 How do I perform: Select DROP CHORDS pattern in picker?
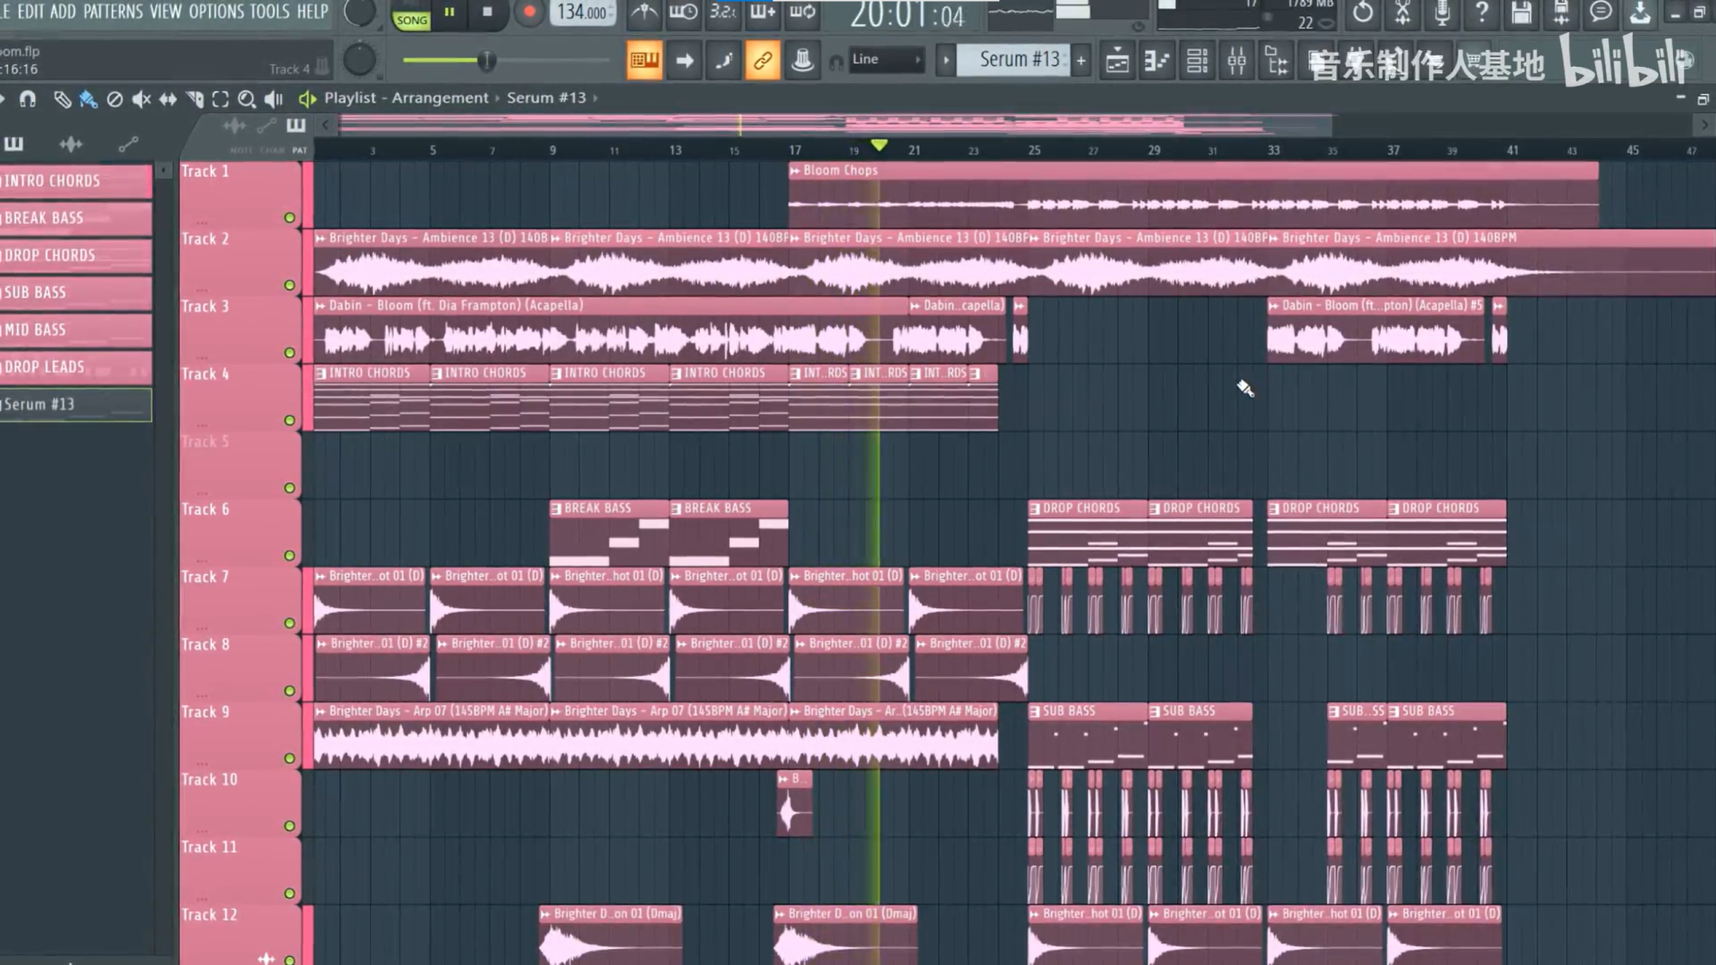click(75, 256)
